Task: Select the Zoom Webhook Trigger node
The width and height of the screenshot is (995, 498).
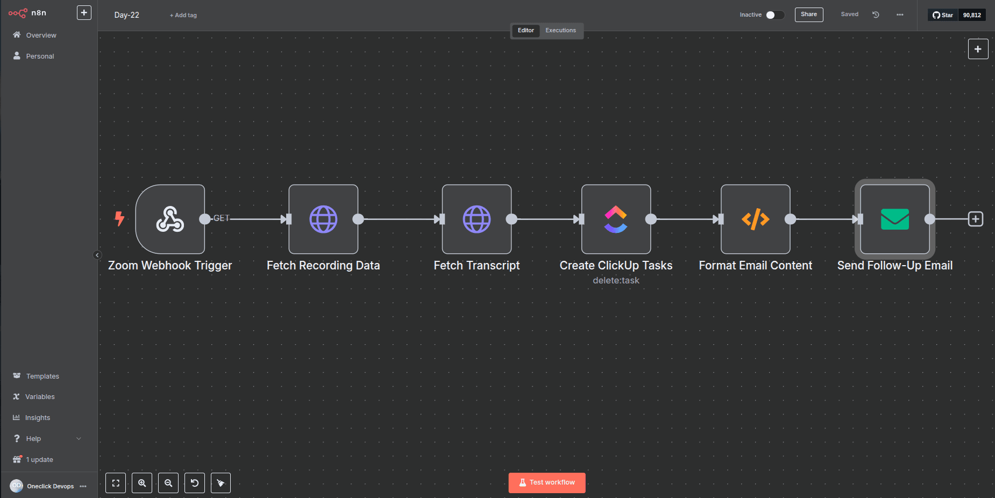Action: (x=170, y=219)
